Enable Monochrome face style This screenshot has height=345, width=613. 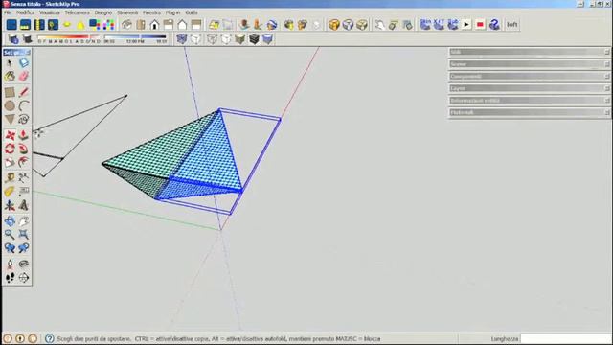[x=267, y=38]
